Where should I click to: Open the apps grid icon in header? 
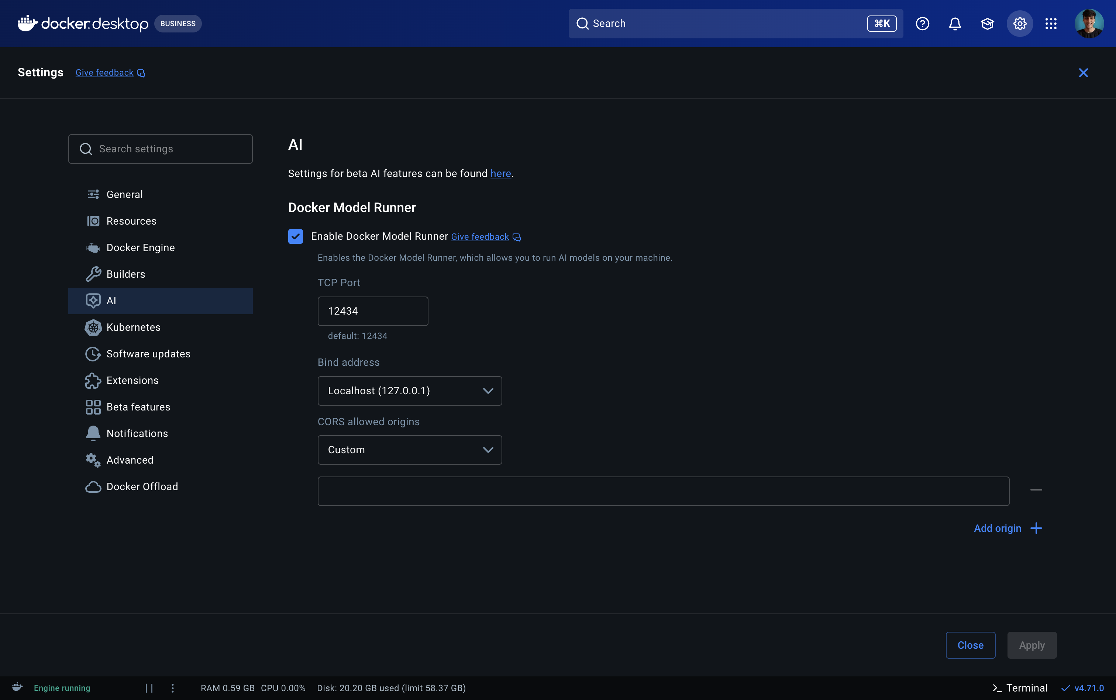click(x=1051, y=24)
